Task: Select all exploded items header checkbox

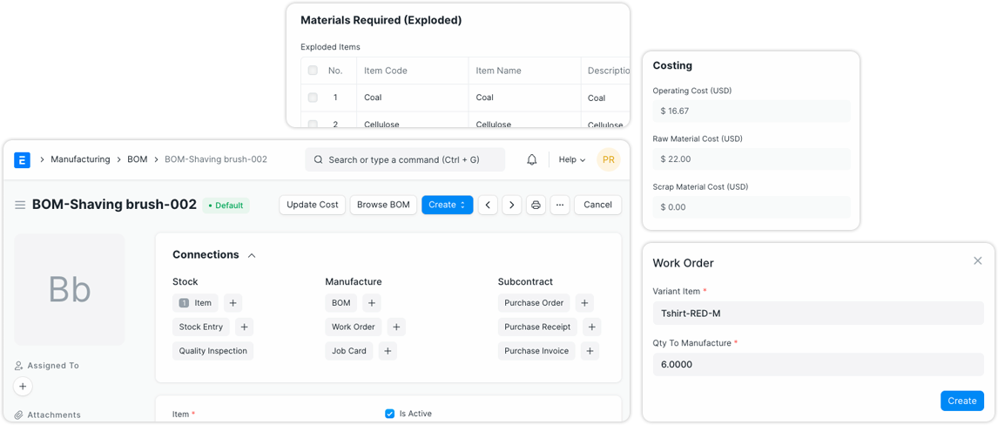Action: tap(313, 71)
